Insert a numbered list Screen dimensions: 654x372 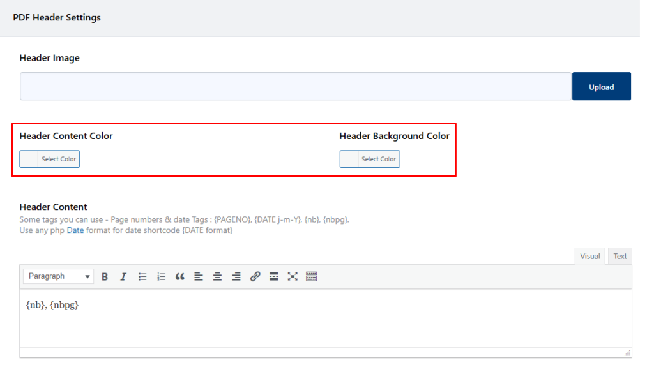click(x=161, y=276)
